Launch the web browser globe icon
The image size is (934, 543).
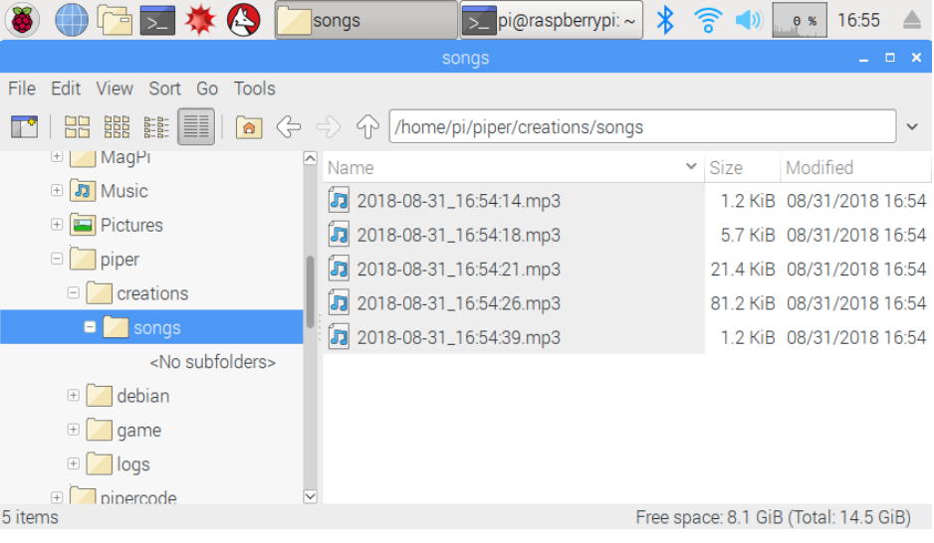pyautogui.click(x=71, y=20)
